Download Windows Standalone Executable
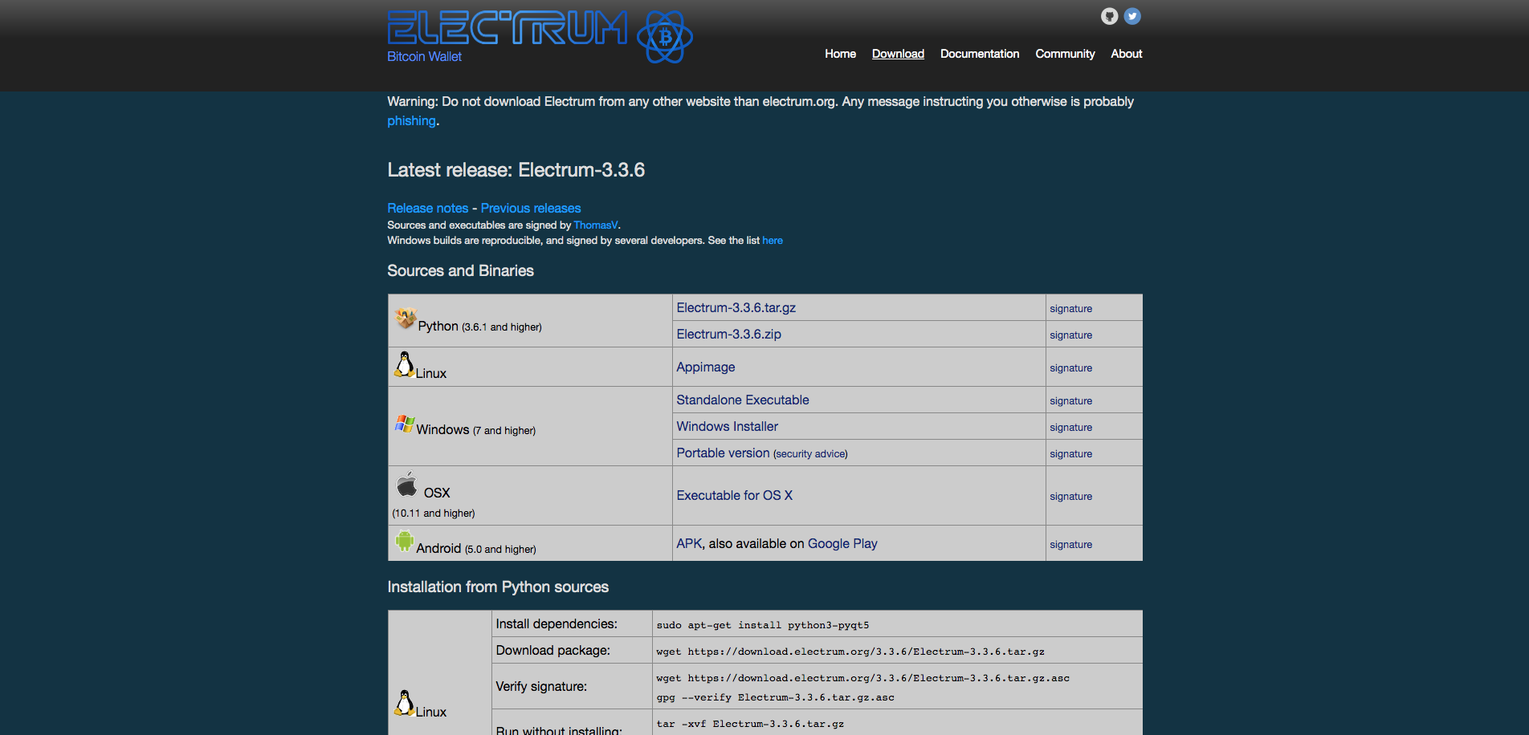Viewport: 1529px width, 735px height. [743, 400]
